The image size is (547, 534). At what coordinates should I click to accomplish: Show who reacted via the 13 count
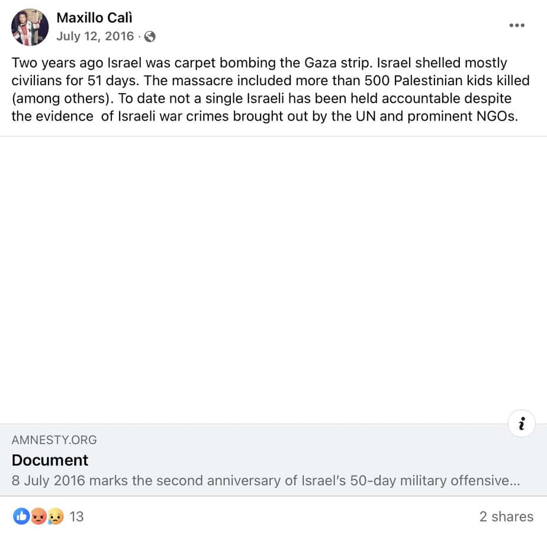pyautogui.click(x=77, y=516)
